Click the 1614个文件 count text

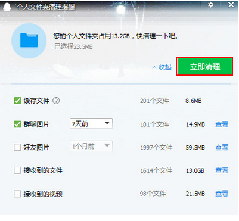point(156,170)
